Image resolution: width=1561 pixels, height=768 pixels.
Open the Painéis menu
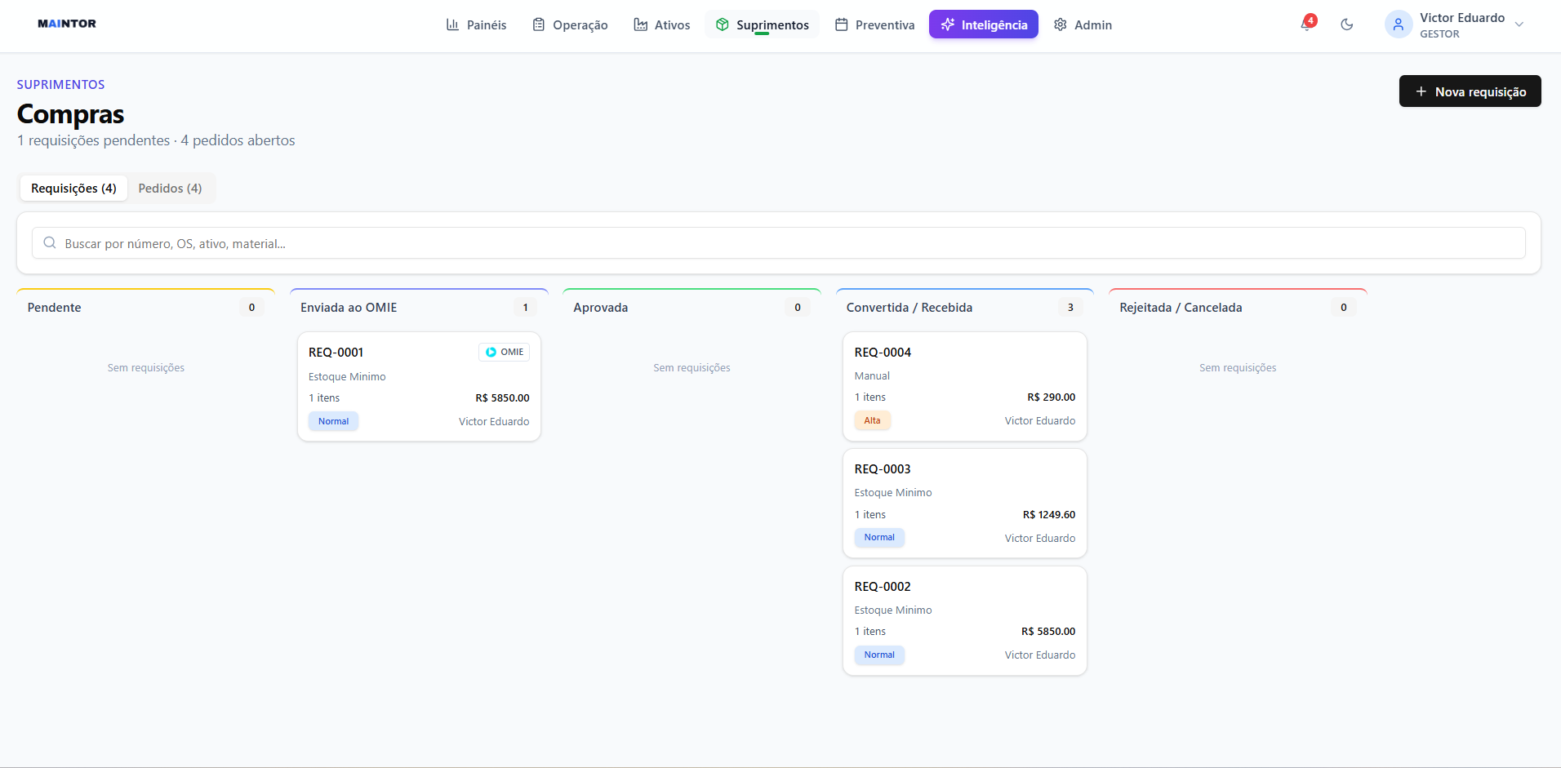[476, 24]
